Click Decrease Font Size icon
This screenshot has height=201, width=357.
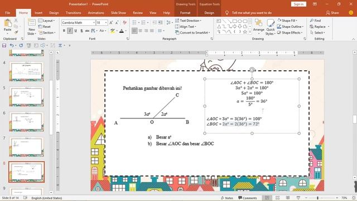[117, 23]
